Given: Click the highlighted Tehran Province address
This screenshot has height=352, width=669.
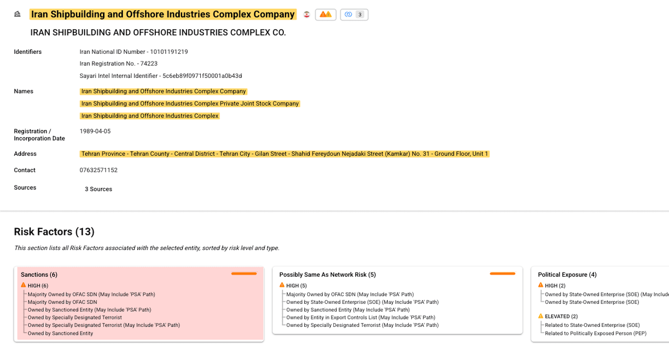Looking at the screenshot, I should (284, 154).
